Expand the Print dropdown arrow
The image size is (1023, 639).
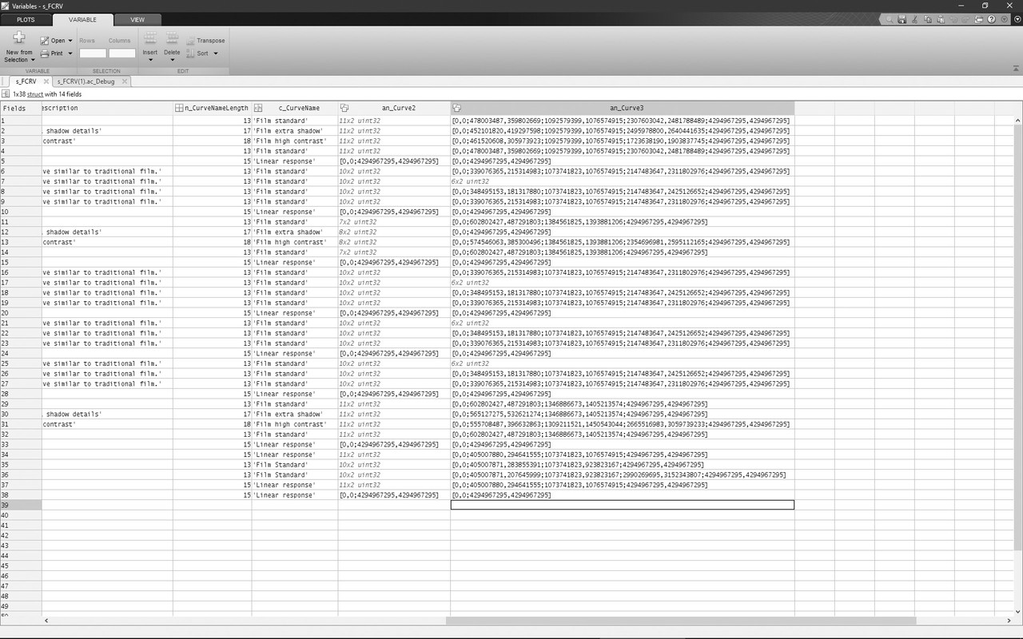[70, 54]
